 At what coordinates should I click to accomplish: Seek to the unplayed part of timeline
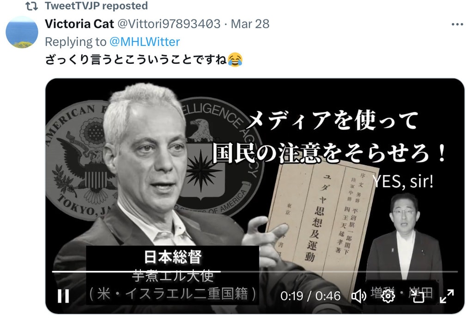click(340, 271)
